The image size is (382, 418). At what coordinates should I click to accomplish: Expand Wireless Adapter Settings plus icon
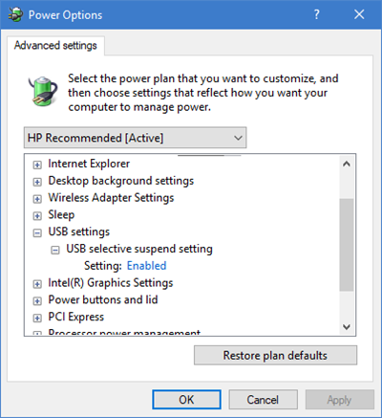pyautogui.click(x=37, y=199)
